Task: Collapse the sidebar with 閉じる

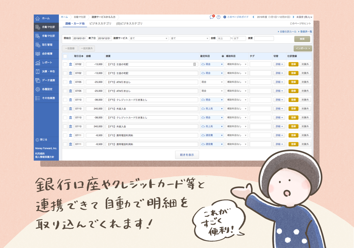Action: click(41, 140)
